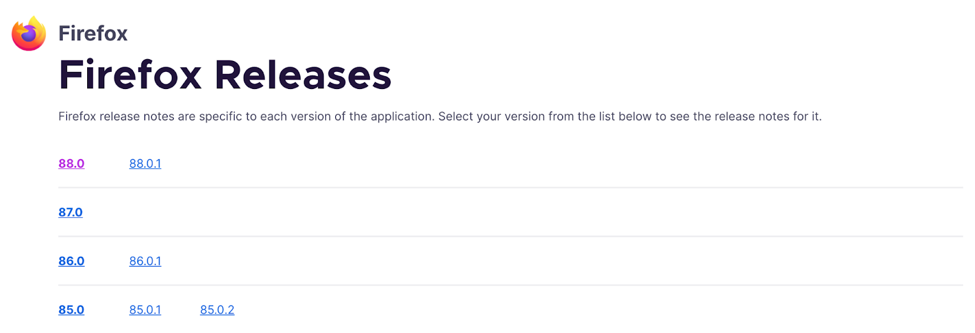
Task: Click the divider line below the 86.0 row
Action: pos(511,285)
